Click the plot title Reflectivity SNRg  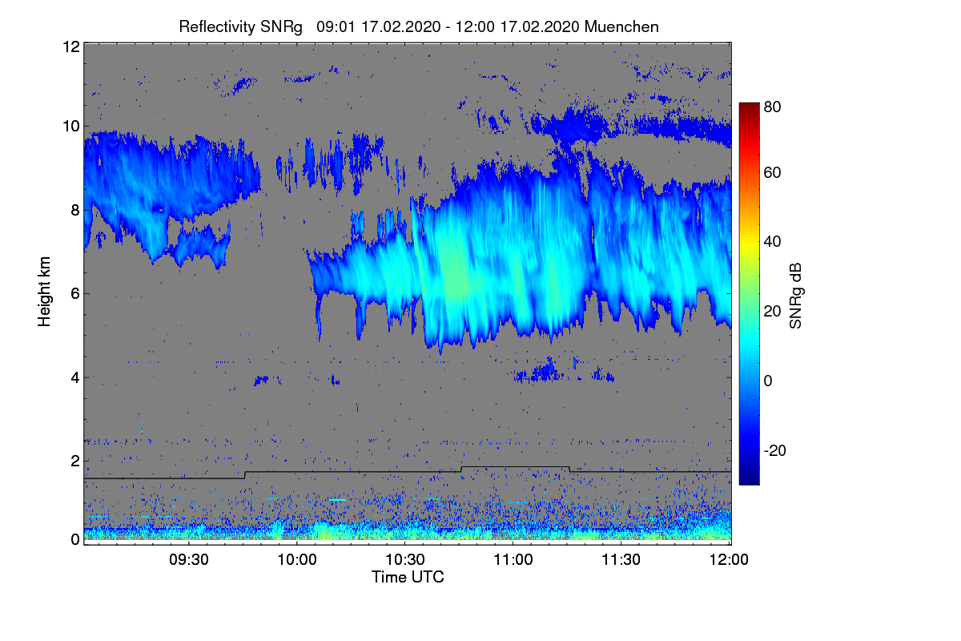click(241, 26)
